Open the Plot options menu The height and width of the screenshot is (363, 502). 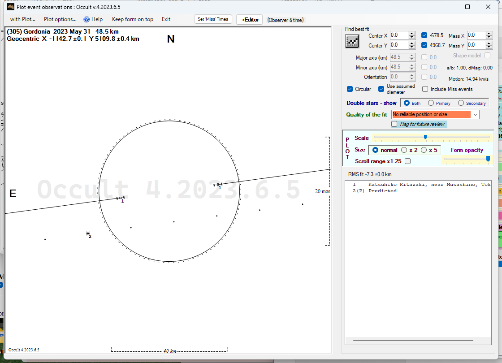click(60, 19)
